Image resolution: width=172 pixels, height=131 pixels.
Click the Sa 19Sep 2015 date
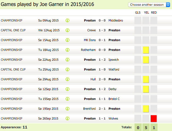(x=48, y=109)
